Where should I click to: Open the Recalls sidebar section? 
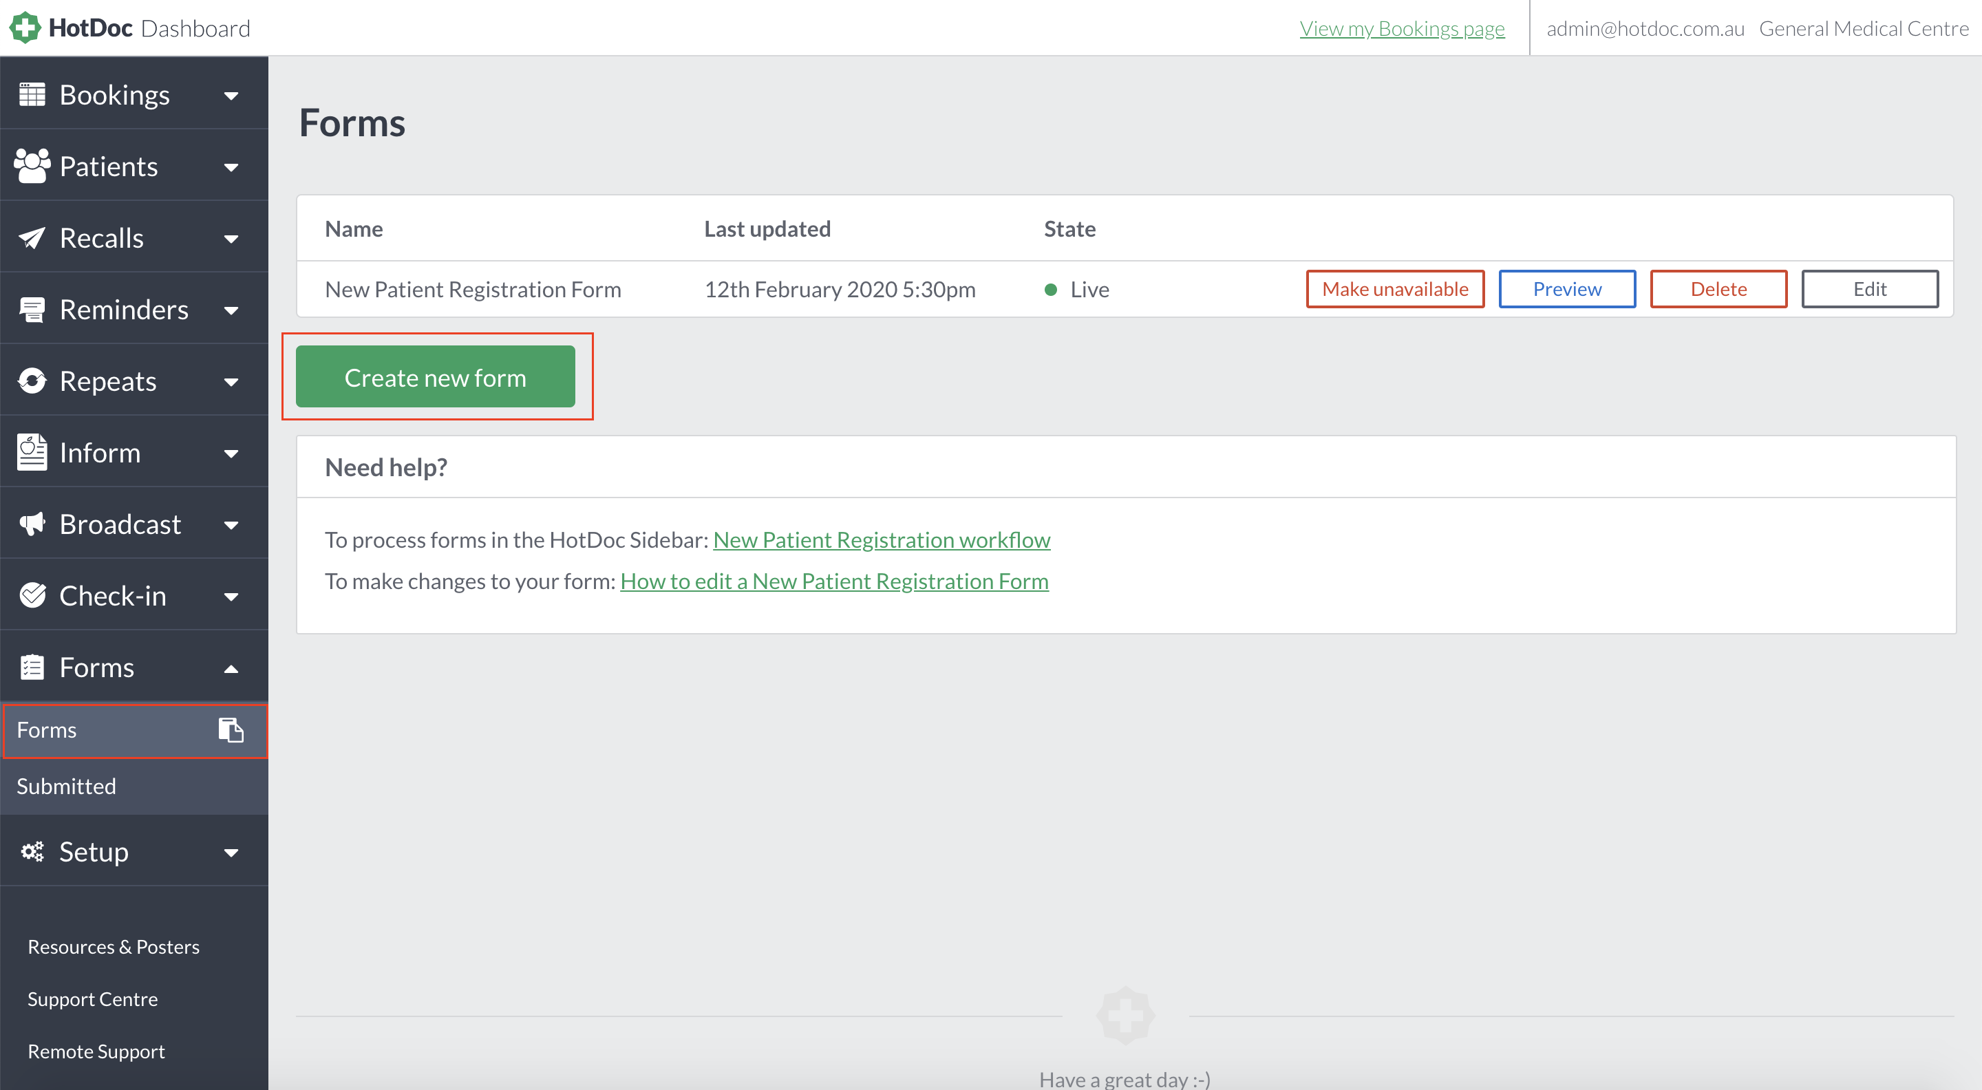(134, 237)
